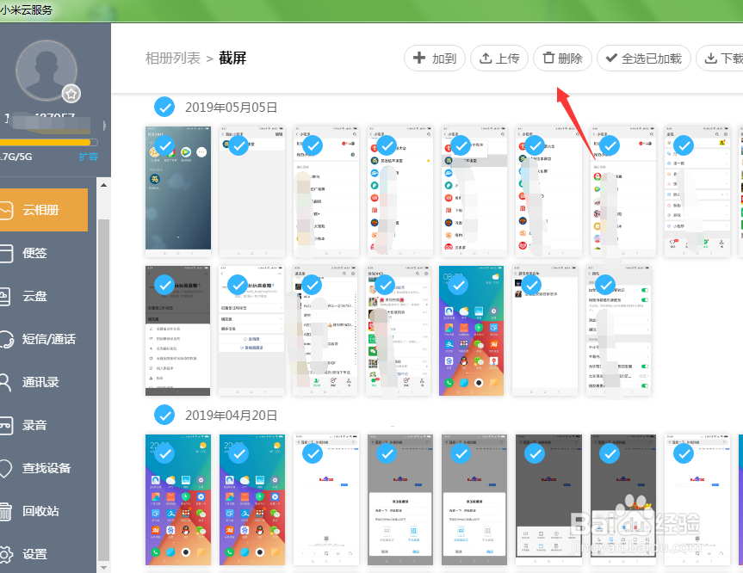
Task: Click the storage usage bar
Action: pyautogui.click(x=49, y=142)
